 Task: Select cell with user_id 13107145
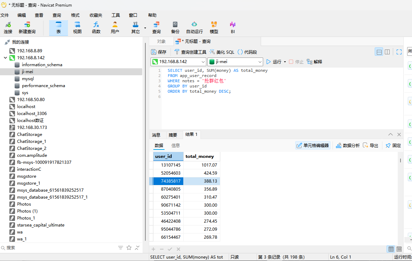168,165
